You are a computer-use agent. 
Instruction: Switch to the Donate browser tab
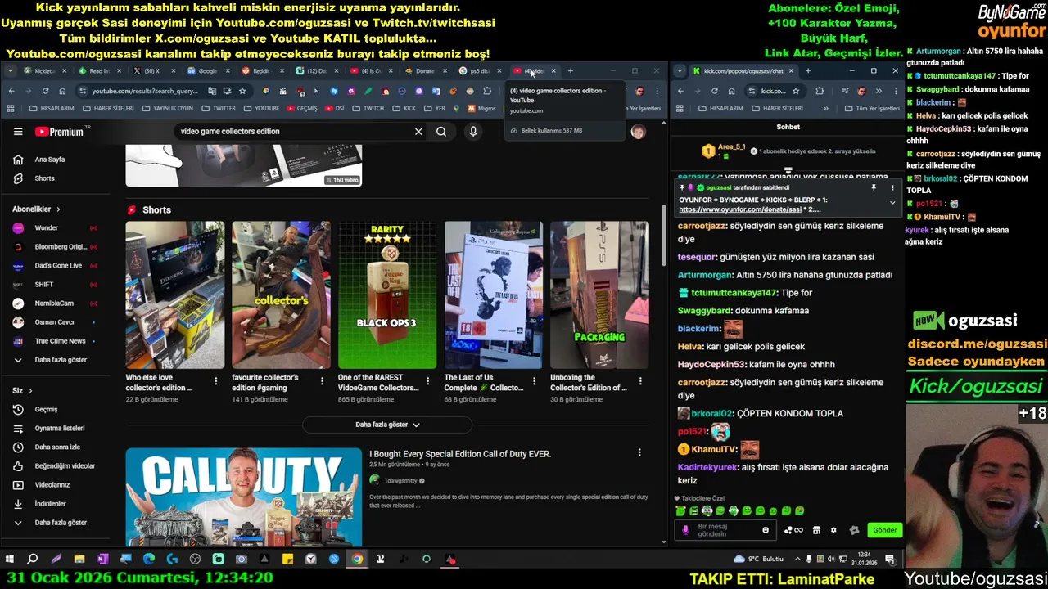click(x=426, y=71)
